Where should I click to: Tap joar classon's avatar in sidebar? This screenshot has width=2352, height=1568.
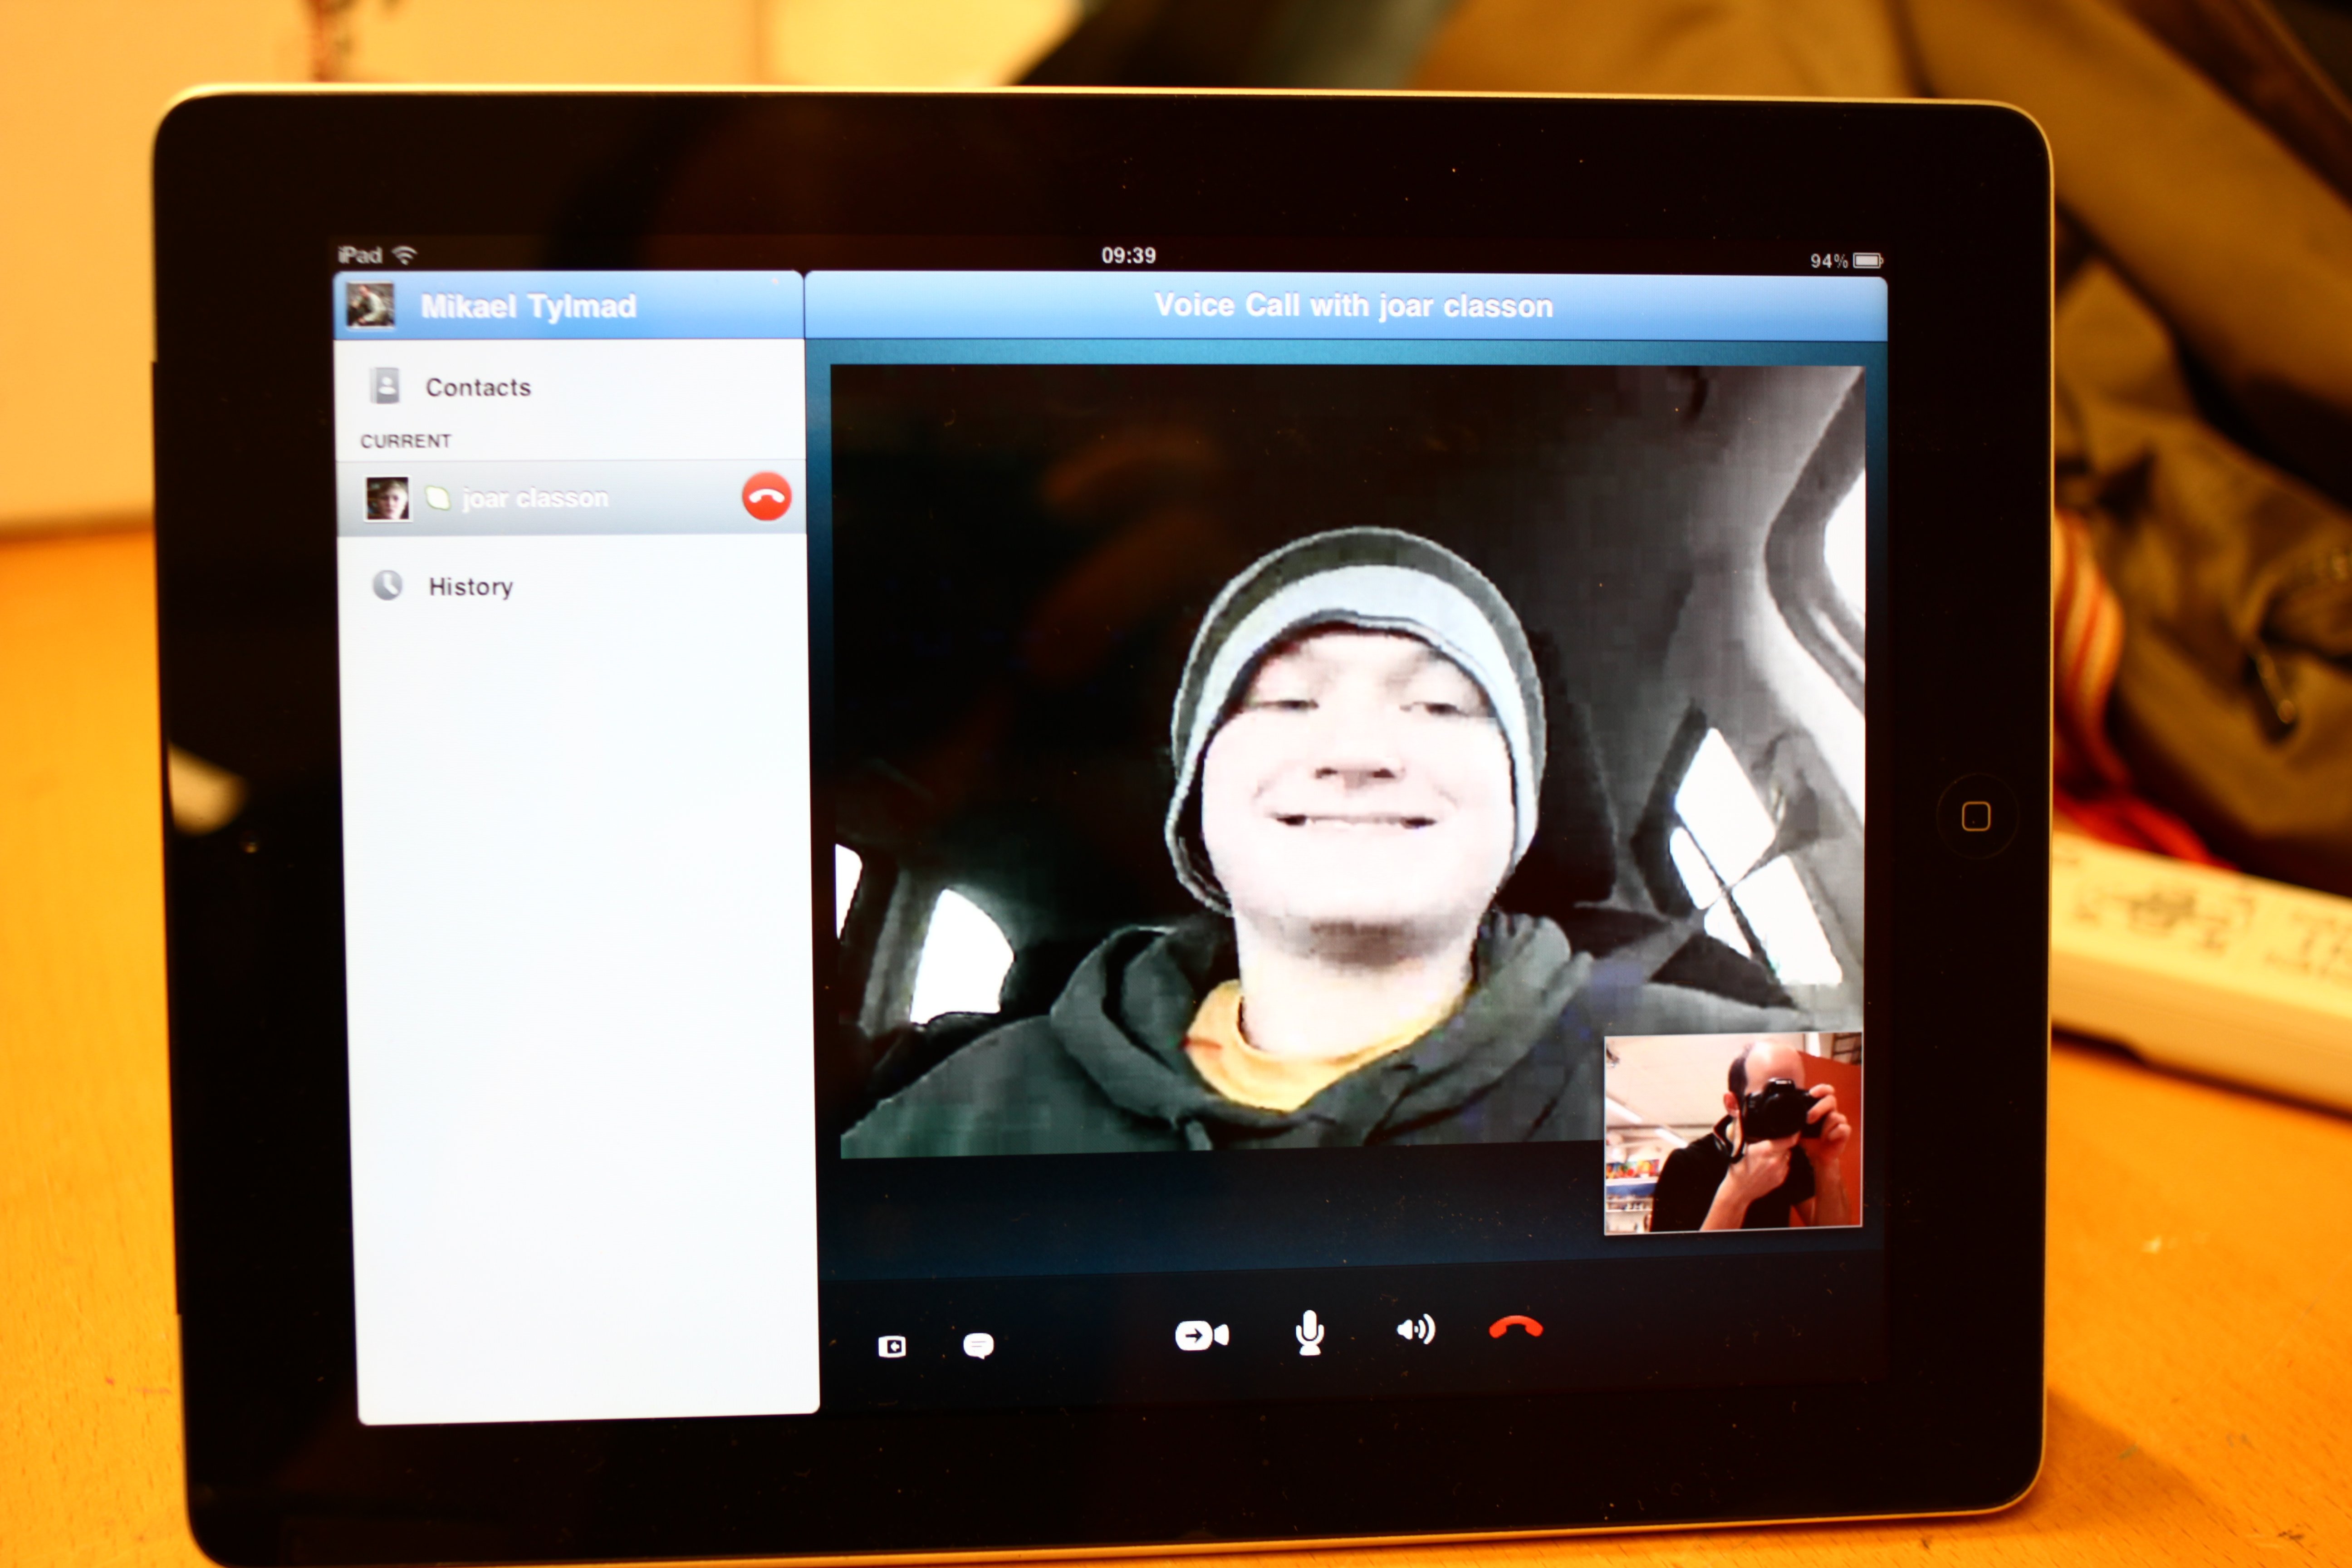[387, 498]
